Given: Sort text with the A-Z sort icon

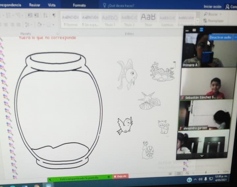Looking at the screenshot, I should tap(45, 15).
